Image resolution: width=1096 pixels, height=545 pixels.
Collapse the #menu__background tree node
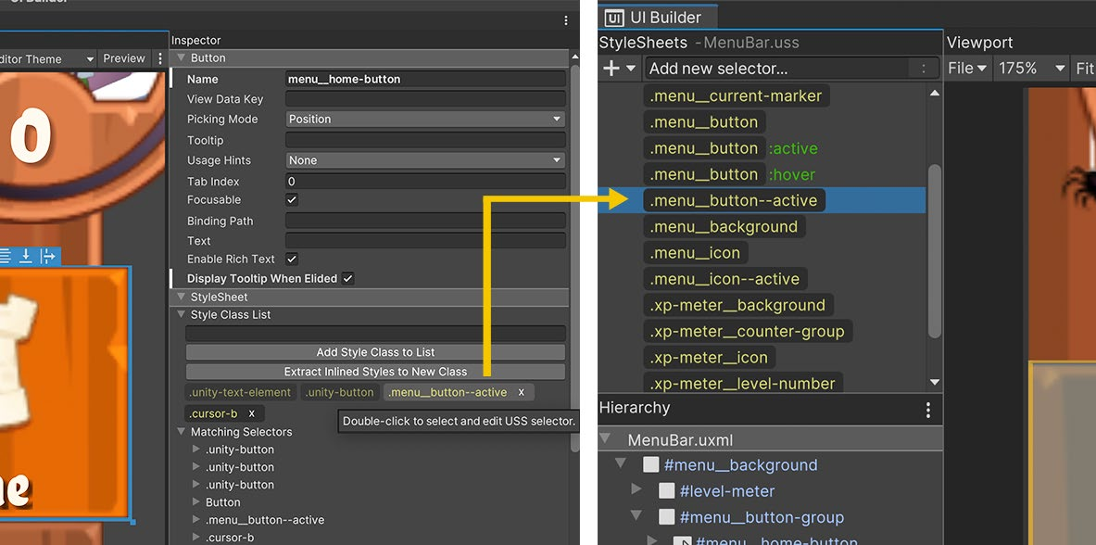[620, 464]
